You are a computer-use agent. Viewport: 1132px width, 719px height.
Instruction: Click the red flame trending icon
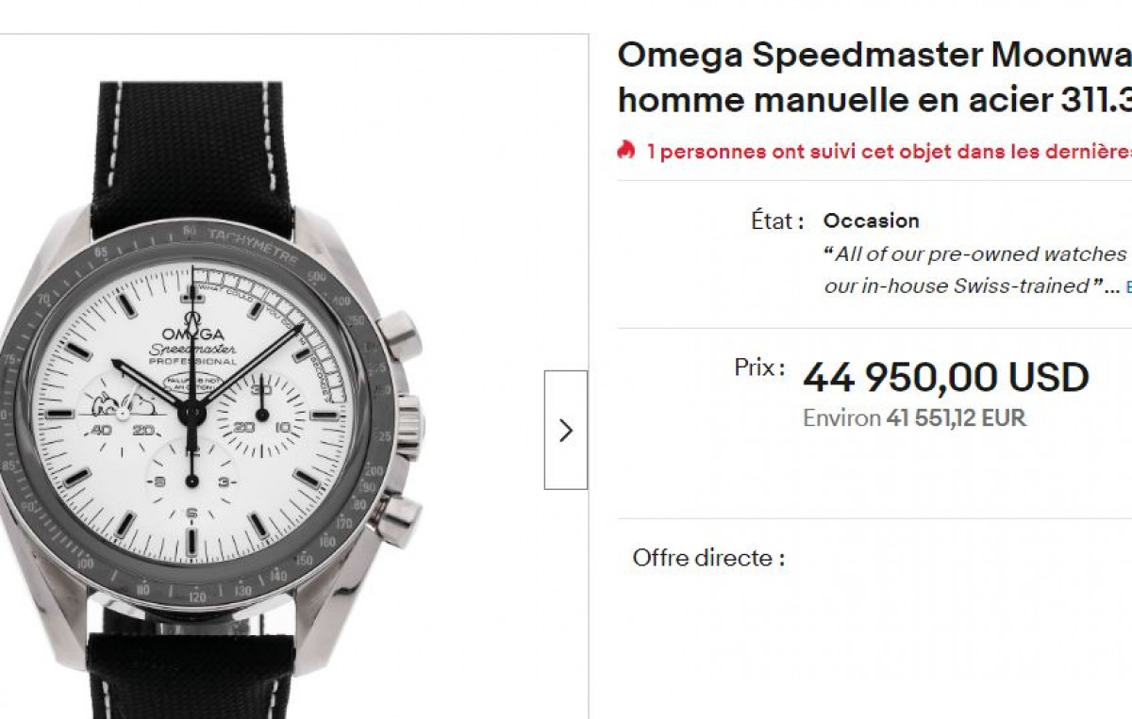click(x=625, y=151)
